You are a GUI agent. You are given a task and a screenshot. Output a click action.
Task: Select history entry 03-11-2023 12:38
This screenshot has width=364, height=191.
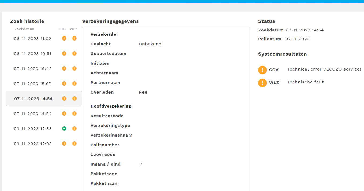click(32, 129)
